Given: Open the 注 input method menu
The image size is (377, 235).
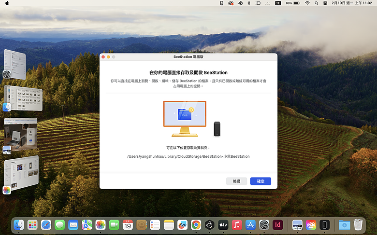Looking at the screenshot, I should click(x=278, y=3).
